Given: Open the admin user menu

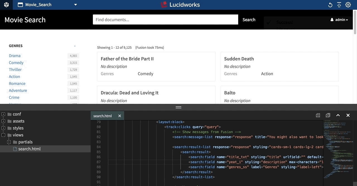Looking at the screenshot, I should click(339, 20).
